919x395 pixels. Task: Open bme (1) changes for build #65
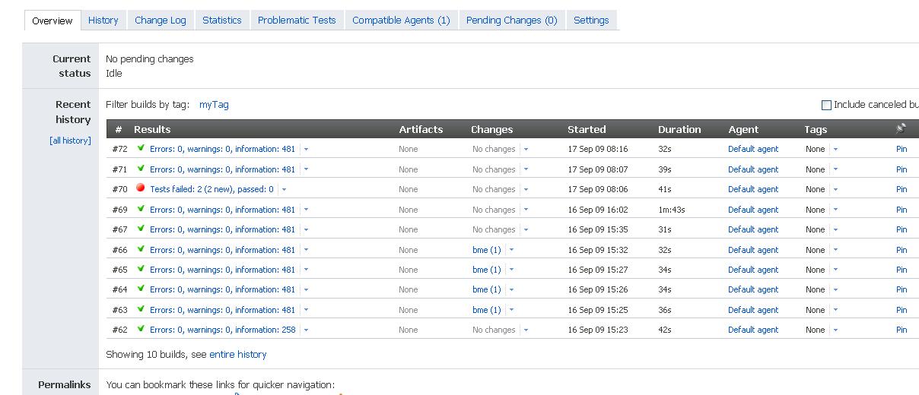pyautogui.click(x=487, y=270)
